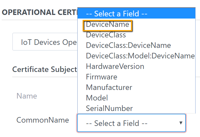Click the CommonName selector's down arrow
The height and width of the screenshot is (137, 200).
tap(181, 123)
